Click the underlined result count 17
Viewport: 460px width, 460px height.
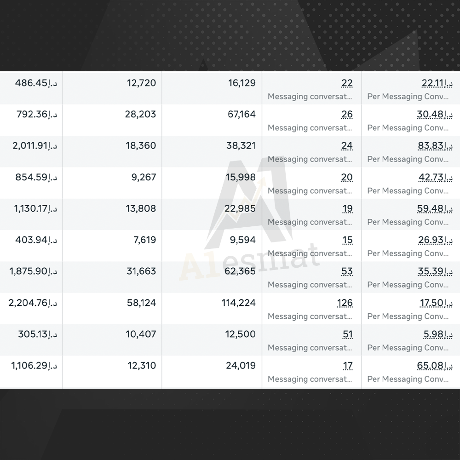tap(347, 366)
